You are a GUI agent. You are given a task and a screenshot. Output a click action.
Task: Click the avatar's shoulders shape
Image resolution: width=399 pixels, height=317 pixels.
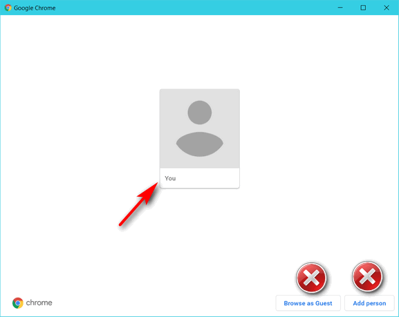click(199, 144)
